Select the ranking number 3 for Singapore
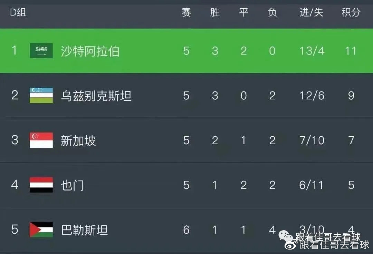Viewport: 373px width, 254px height. pos(15,140)
